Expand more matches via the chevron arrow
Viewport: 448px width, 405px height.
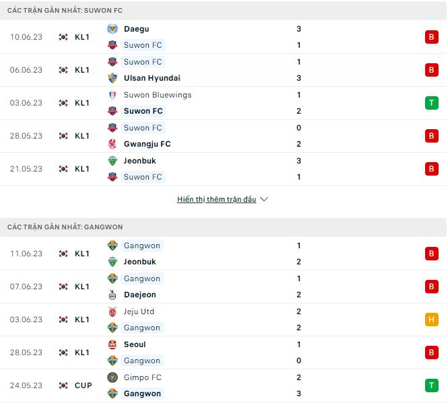click(x=264, y=200)
